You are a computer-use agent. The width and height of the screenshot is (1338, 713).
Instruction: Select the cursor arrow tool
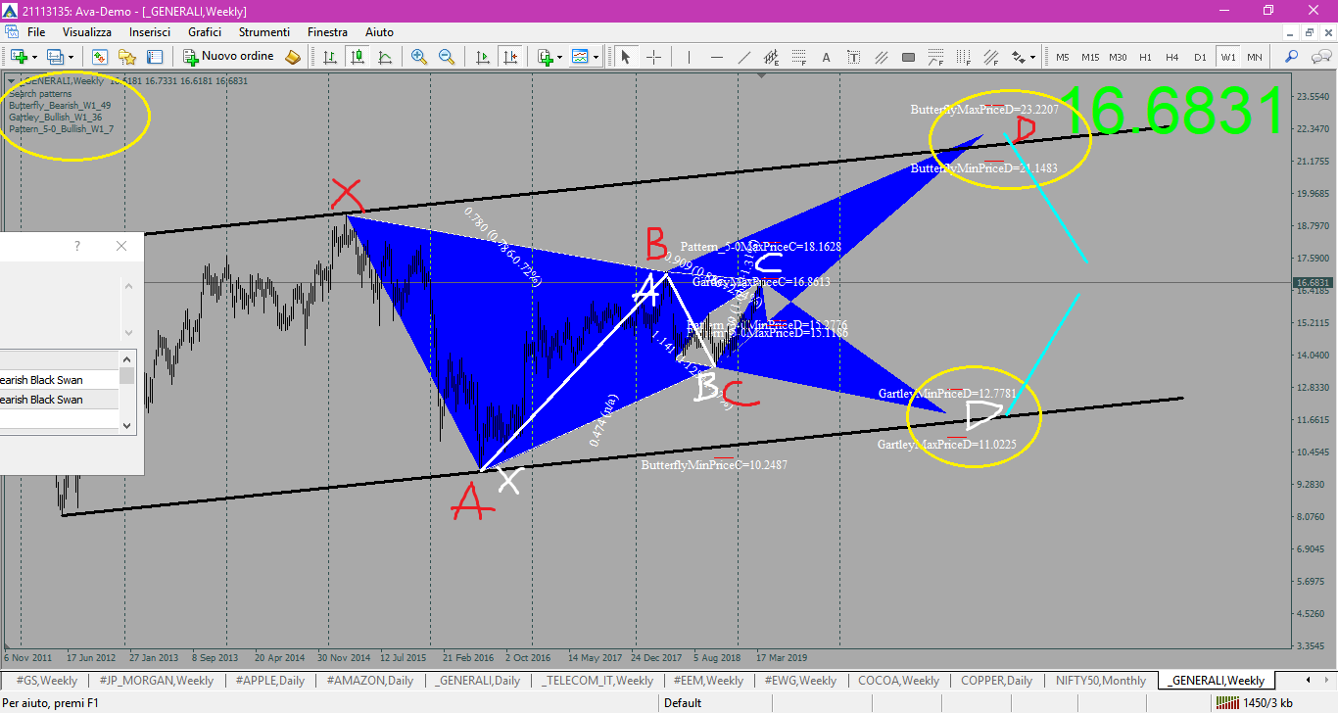pos(626,57)
